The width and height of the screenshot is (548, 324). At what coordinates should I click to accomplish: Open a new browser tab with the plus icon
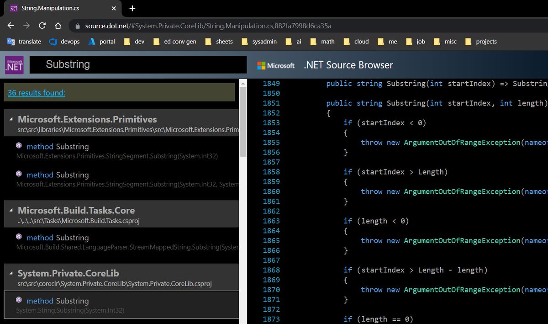tap(132, 8)
